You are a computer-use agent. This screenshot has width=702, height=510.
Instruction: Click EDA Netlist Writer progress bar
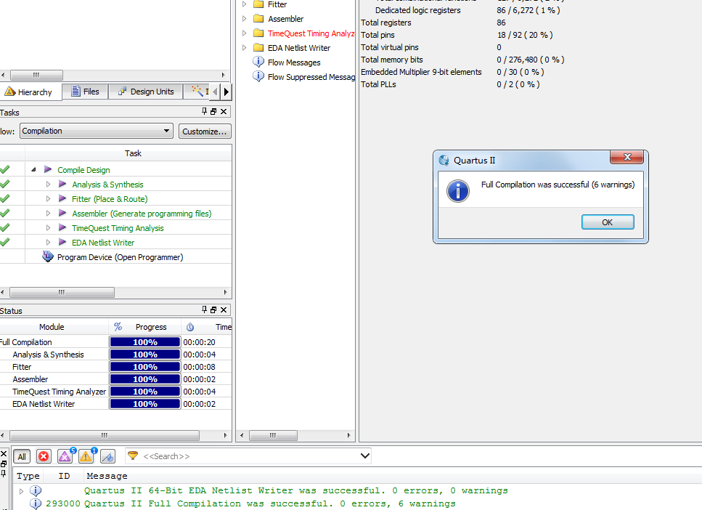145,404
